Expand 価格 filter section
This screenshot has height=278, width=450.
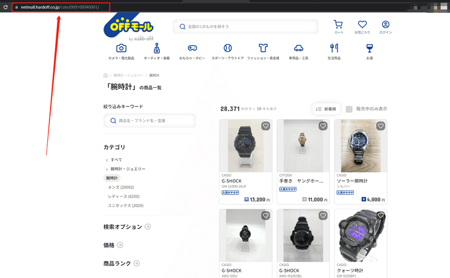point(120,245)
